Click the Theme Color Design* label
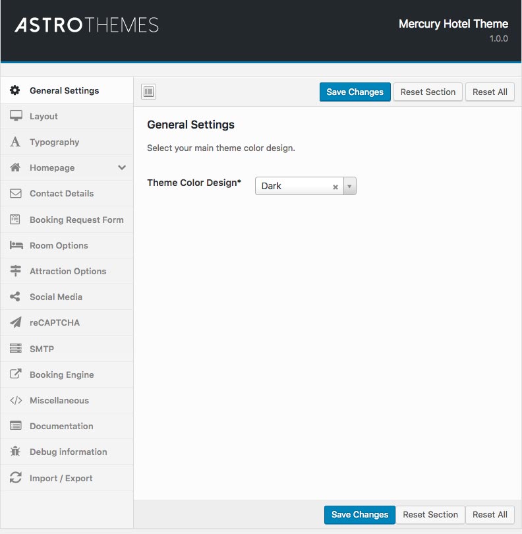The height and width of the screenshot is (534, 522). click(194, 183)
